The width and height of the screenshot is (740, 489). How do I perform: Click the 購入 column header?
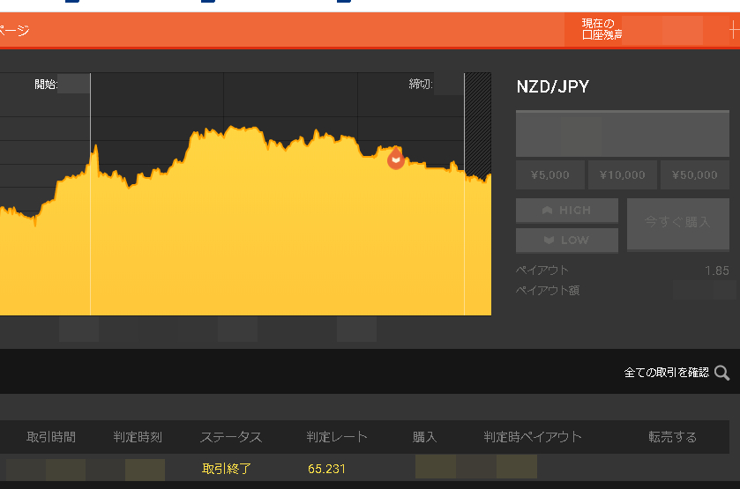click(425, 437)
